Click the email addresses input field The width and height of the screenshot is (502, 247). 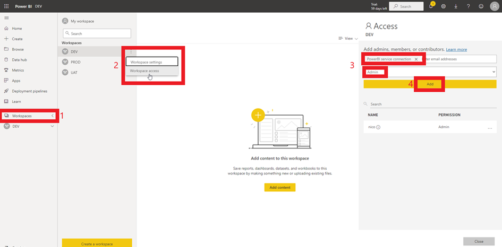click(460, 59)
